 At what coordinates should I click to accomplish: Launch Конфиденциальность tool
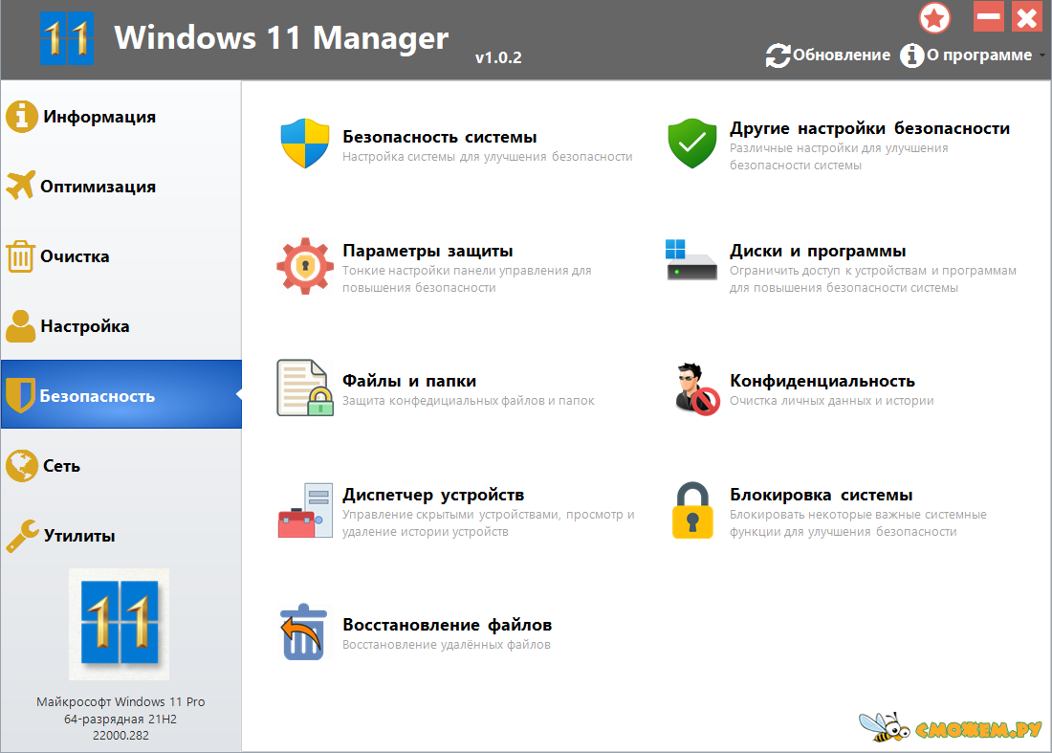point(822,381)
